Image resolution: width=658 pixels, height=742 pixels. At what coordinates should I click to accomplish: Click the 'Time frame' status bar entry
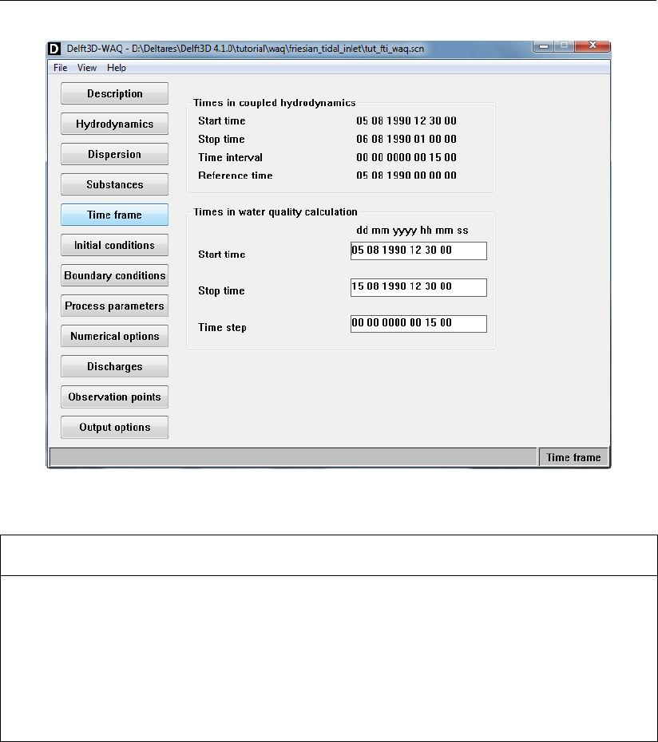pyautogui.click(x=573, y=457)
